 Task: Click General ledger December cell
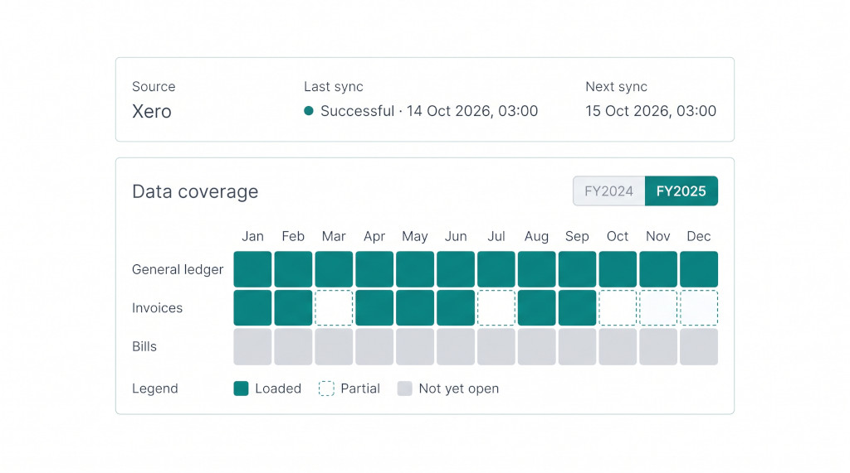click(x=699, y=269)
